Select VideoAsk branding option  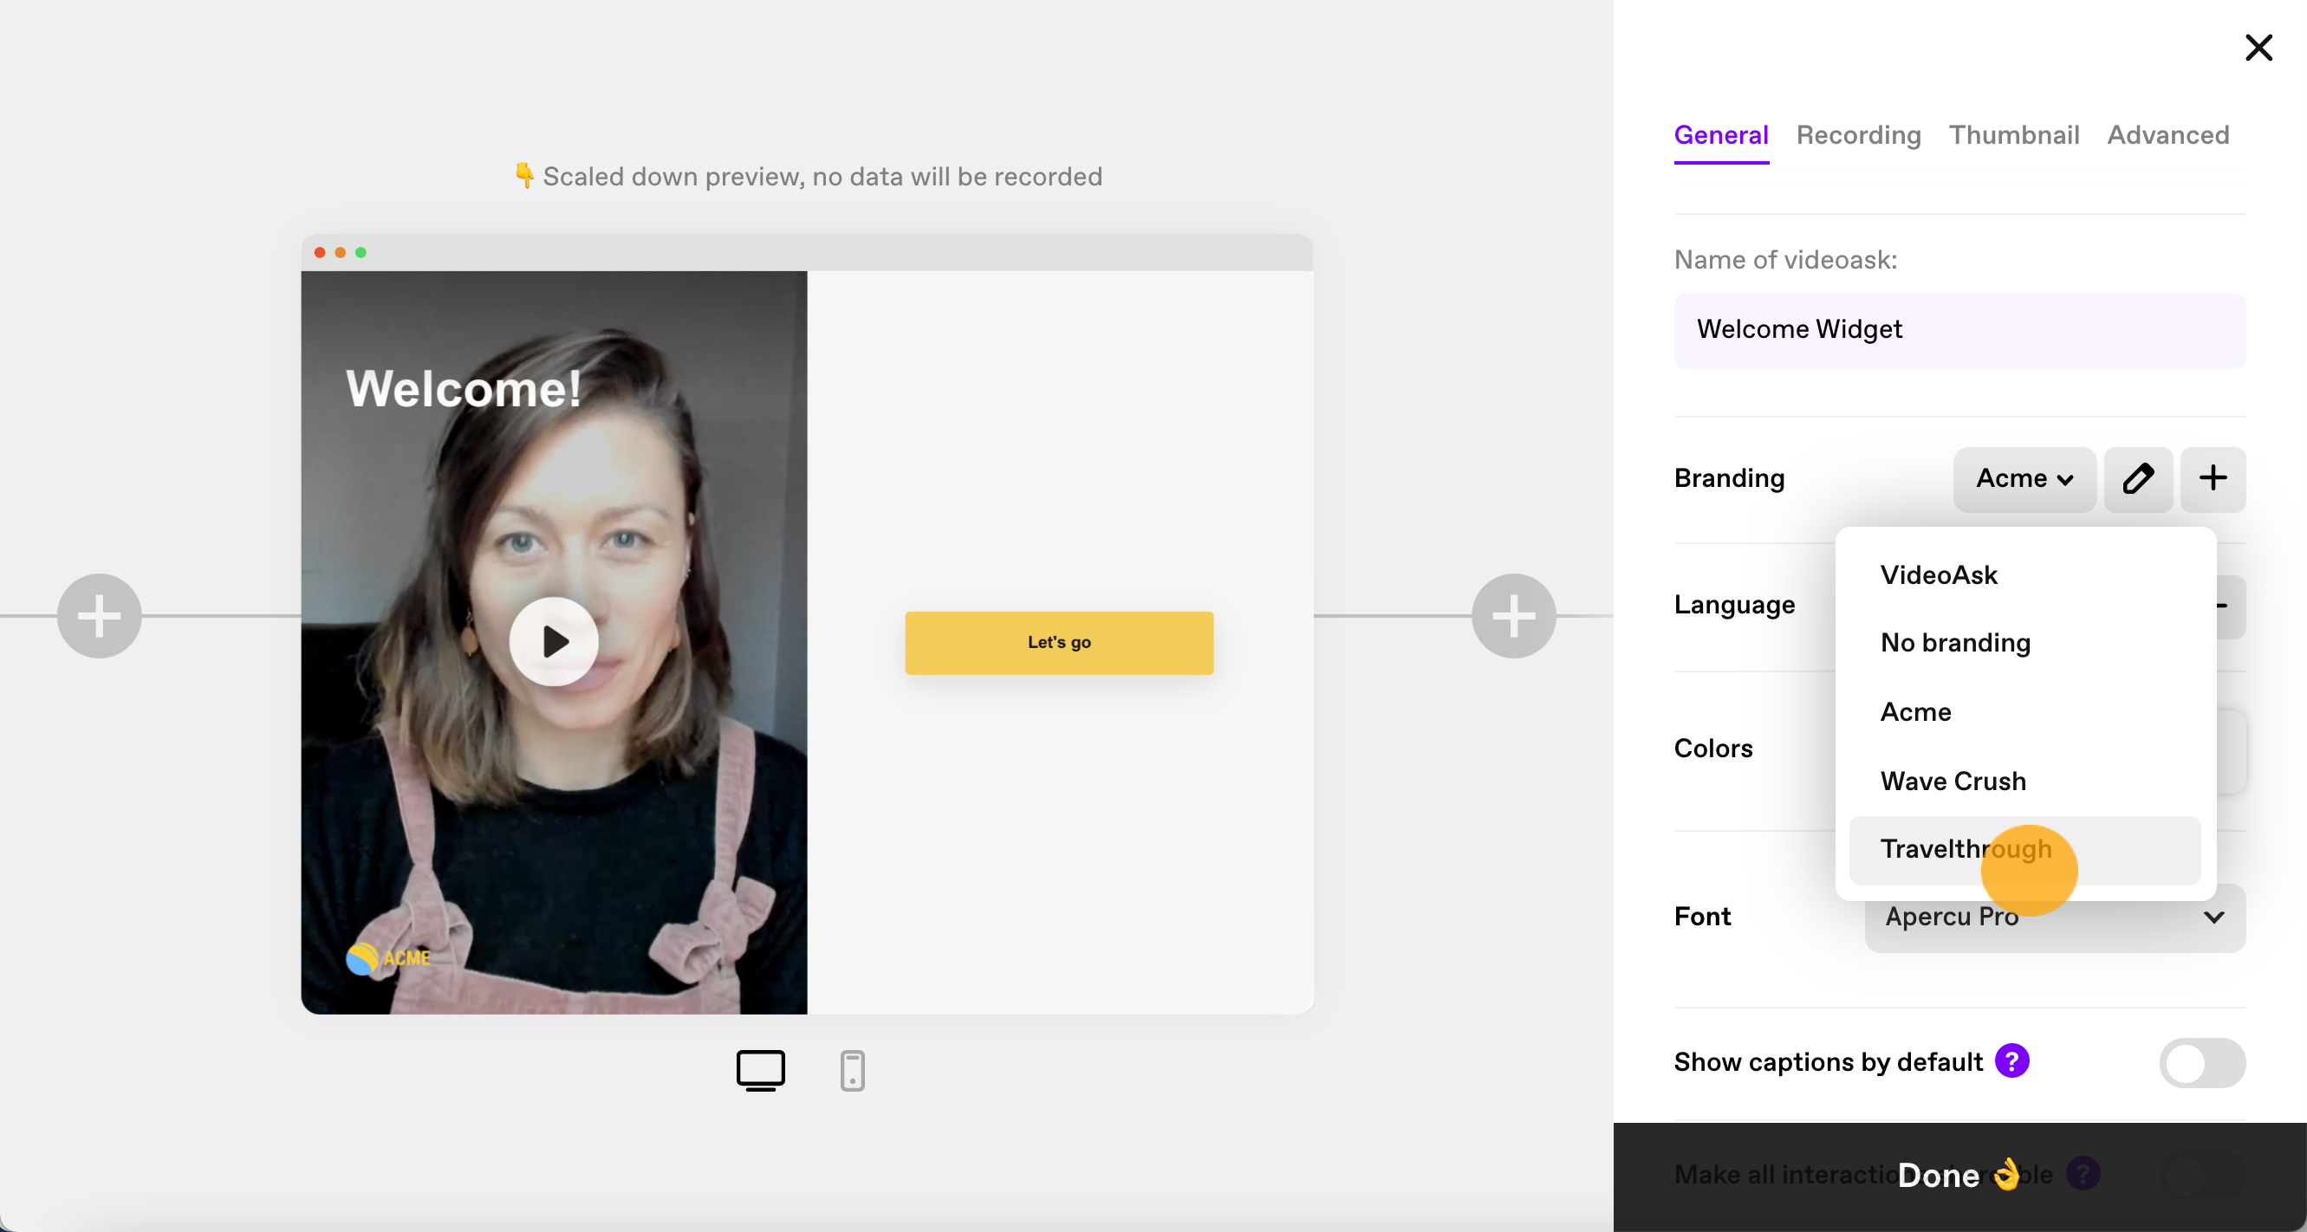point(2024,574)
